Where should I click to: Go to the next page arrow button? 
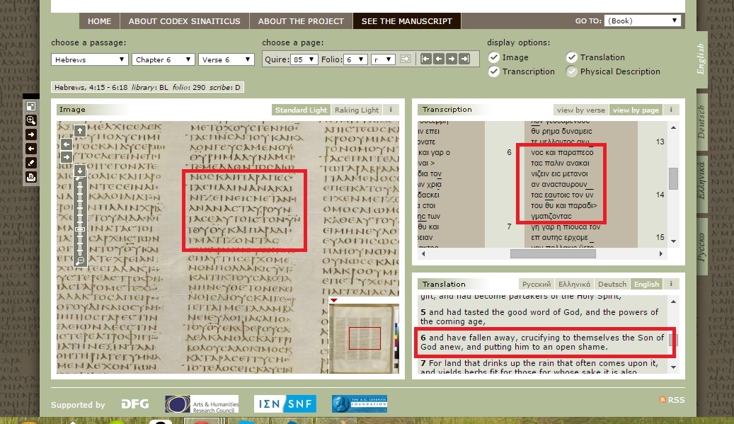click(x=452, y=59)
